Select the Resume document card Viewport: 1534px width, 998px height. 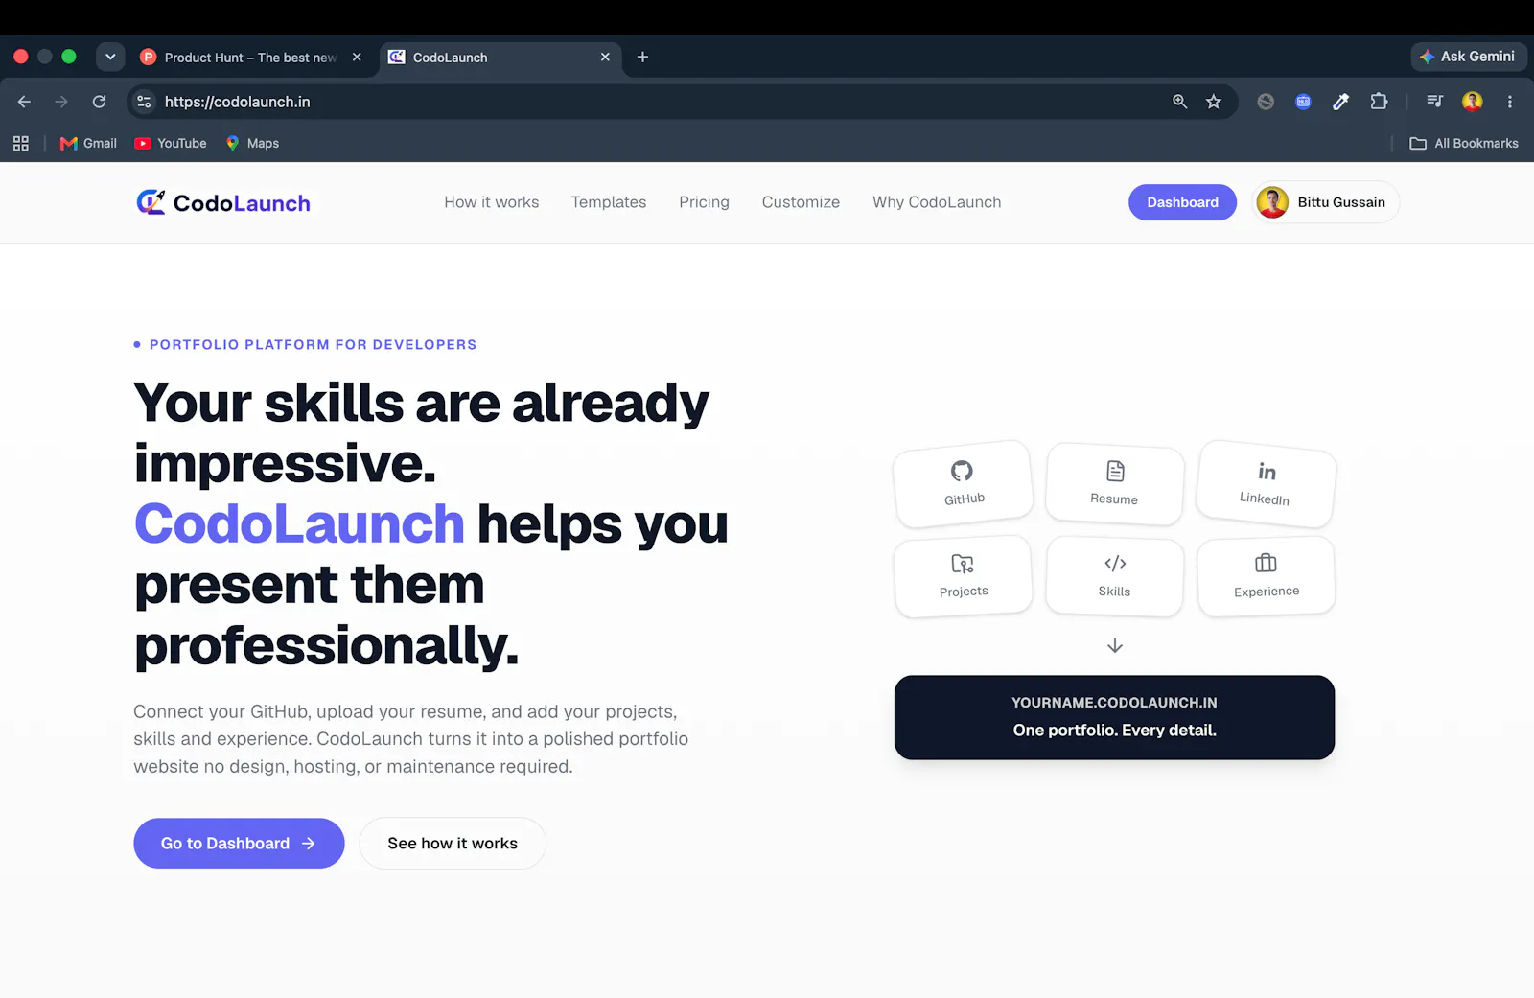(x=1114, y=484)
